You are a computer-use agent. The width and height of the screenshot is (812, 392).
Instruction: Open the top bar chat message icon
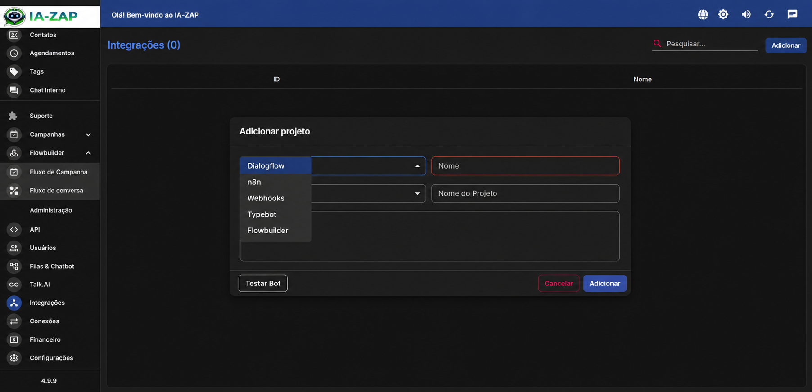[792, 14]
